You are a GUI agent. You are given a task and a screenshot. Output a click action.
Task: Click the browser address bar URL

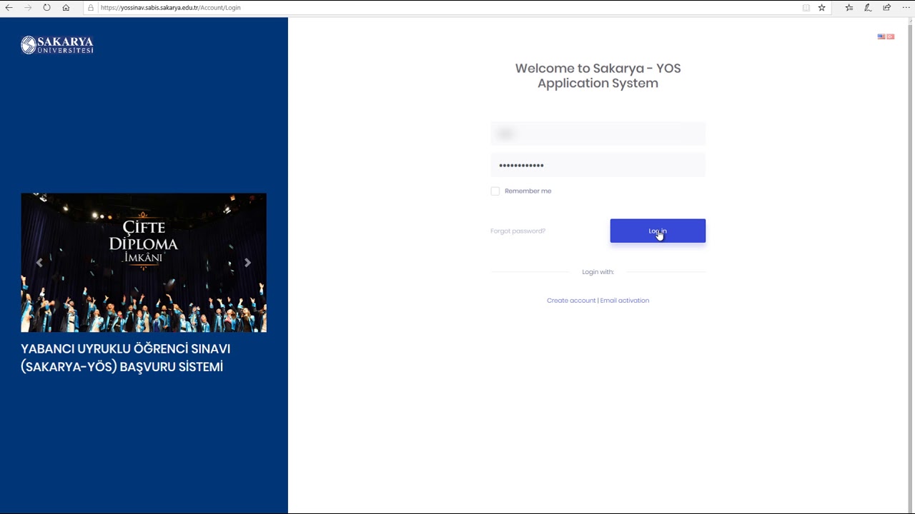tap(170, 8)
